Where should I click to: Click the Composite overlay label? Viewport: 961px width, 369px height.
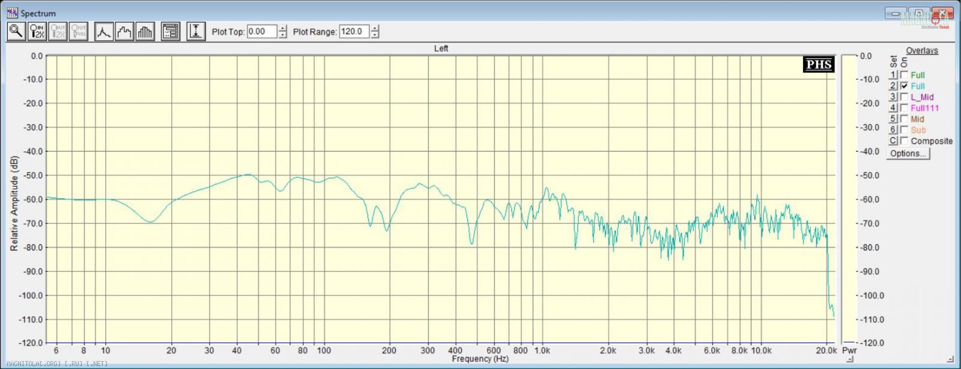pos(932,141)
